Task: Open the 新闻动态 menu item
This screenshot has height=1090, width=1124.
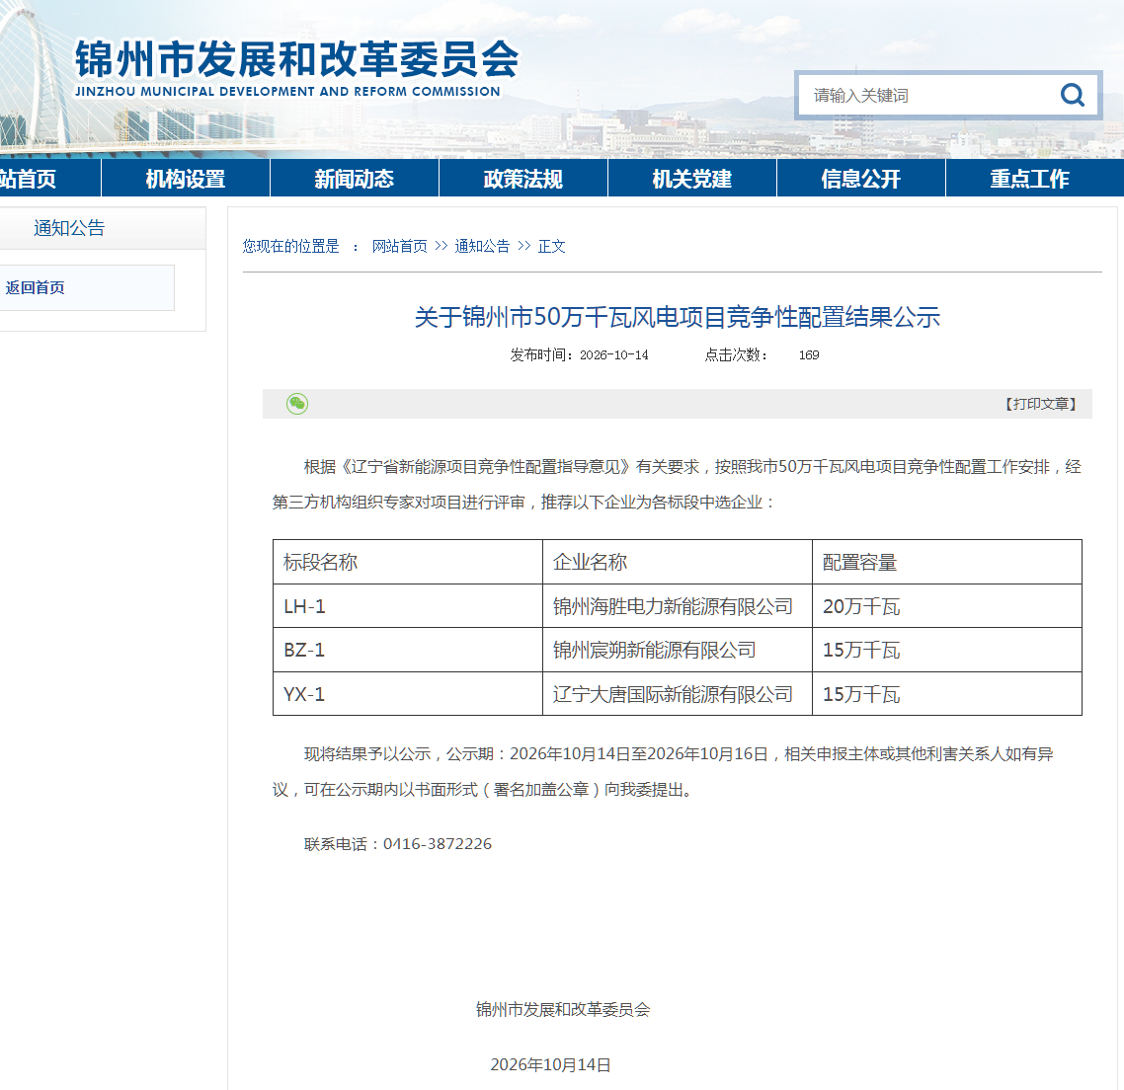Action: (355, 178)
